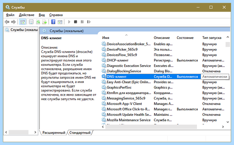Screen dimensions: 234x145
Task: Open the Справка menu
Action: tap(56, 15)
